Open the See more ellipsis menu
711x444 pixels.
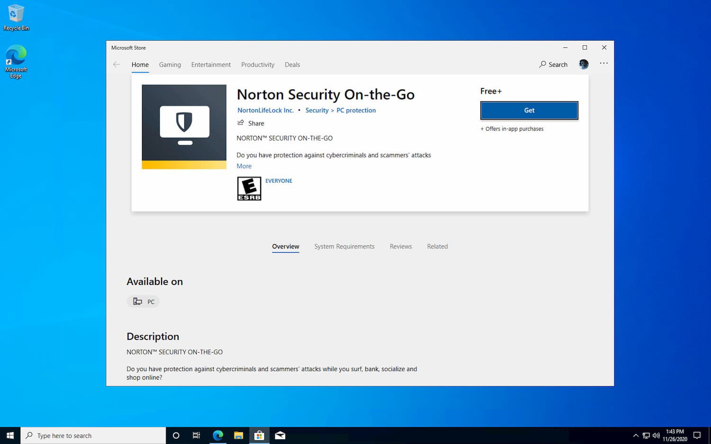click(603, 63)
